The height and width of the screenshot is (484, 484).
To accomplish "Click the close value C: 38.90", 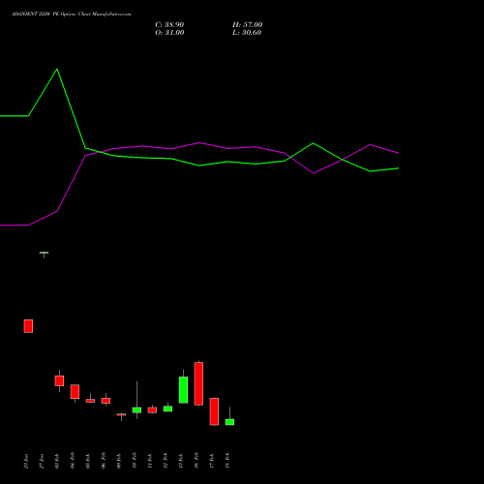I will 169,25.
